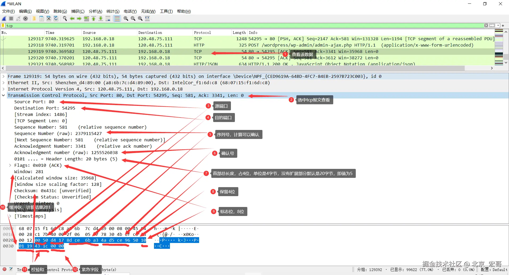Sort packets by Length column
The image size is (509, 275).
pyautogui.click(x=239, y=33)
